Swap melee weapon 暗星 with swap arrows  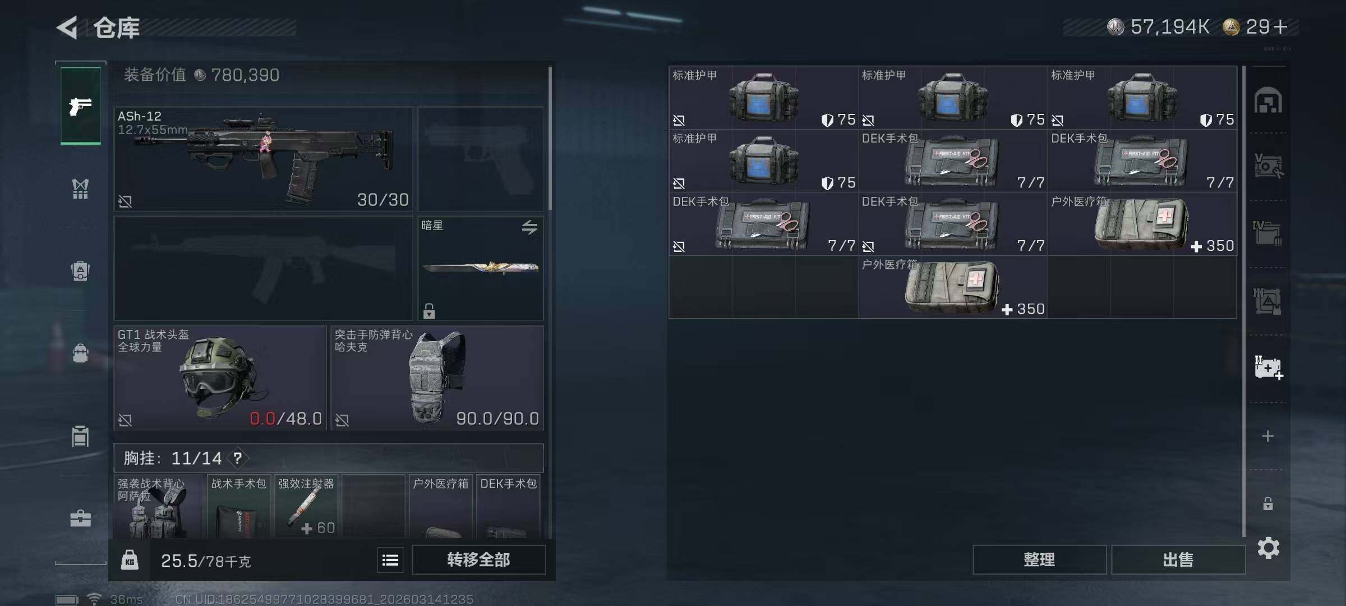click(529, 227)
